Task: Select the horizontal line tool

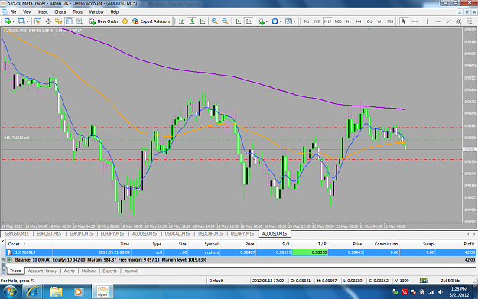Action: 437,21
